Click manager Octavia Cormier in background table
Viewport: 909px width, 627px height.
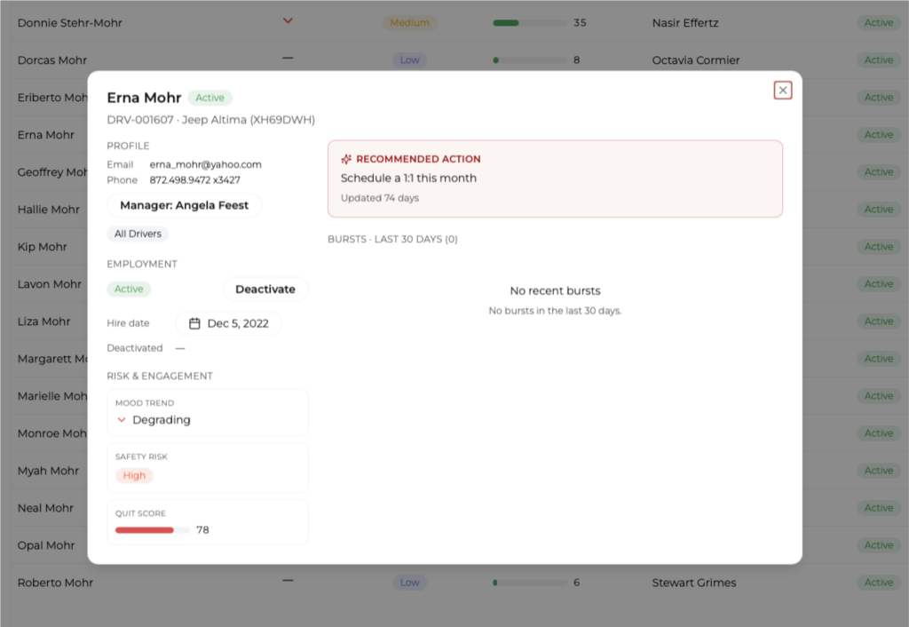tap(696, 60)
